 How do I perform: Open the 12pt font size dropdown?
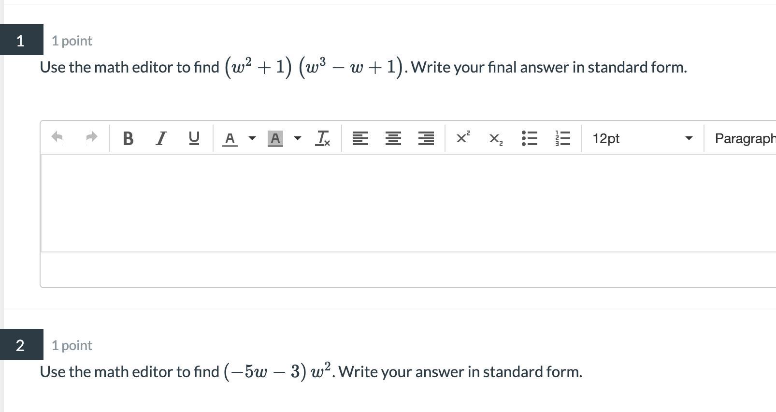[642, 138]
